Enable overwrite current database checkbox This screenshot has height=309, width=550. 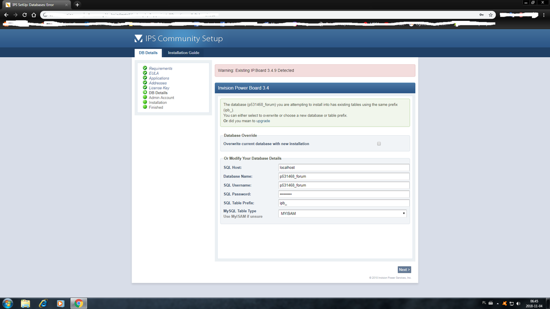pyautogui.click(x=379, y=144)
